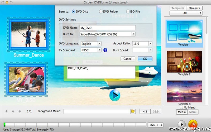Screen dimensions: 211x132
Task: Click the used storage progress bar
Action: pyautogui.click(x=75, y=125)
